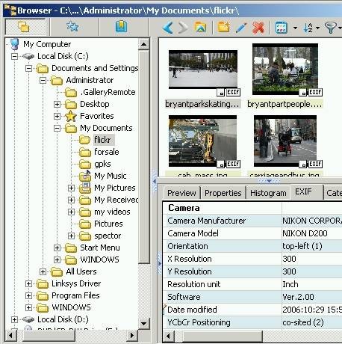Expand the spector folder node

71,236
